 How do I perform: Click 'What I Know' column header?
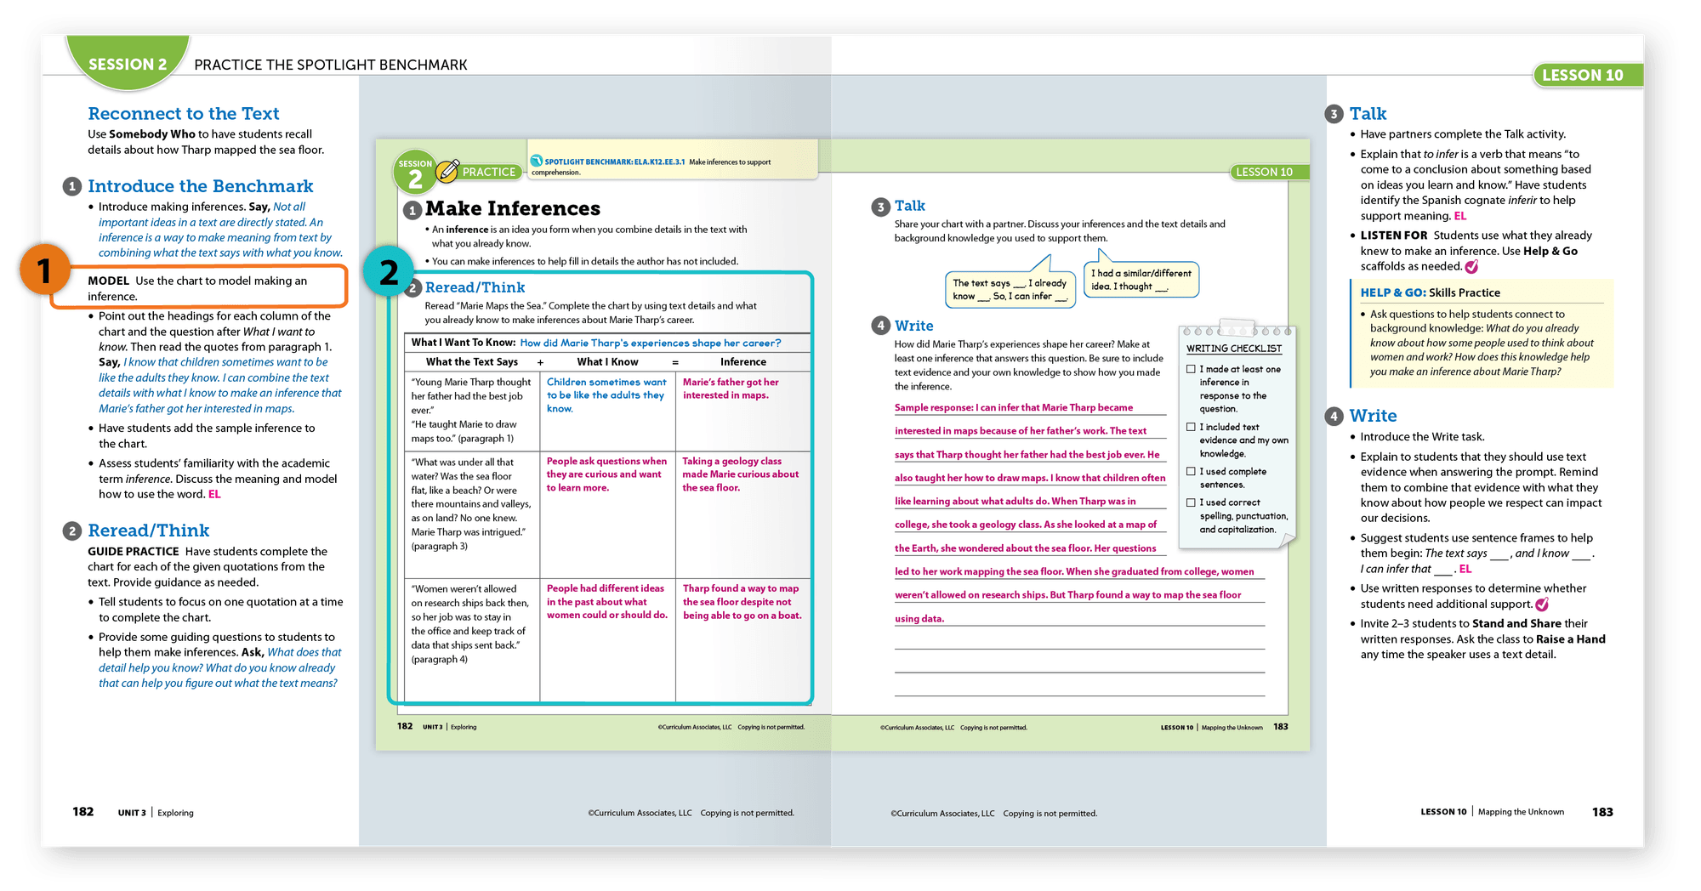pos(607,362)
